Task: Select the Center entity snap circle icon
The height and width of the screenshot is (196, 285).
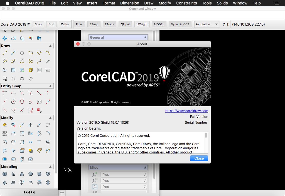Action: 13,102
